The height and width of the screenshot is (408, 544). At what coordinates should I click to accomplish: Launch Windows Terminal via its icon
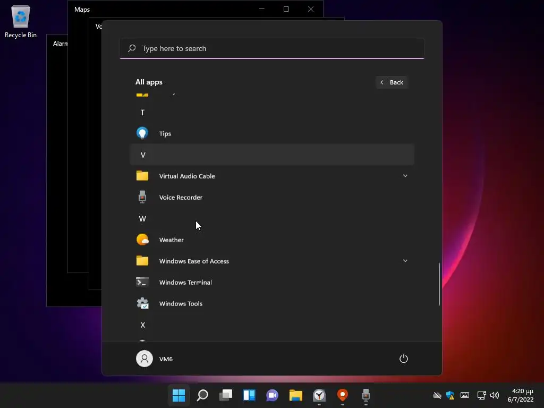[142, 282]
